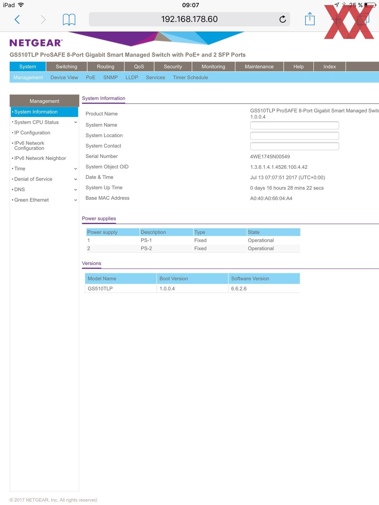Image resolution: width=379 pixels, height=505 pixels.
Task: Open the Safari share sheet icon
Action: [x=310, y=19]
